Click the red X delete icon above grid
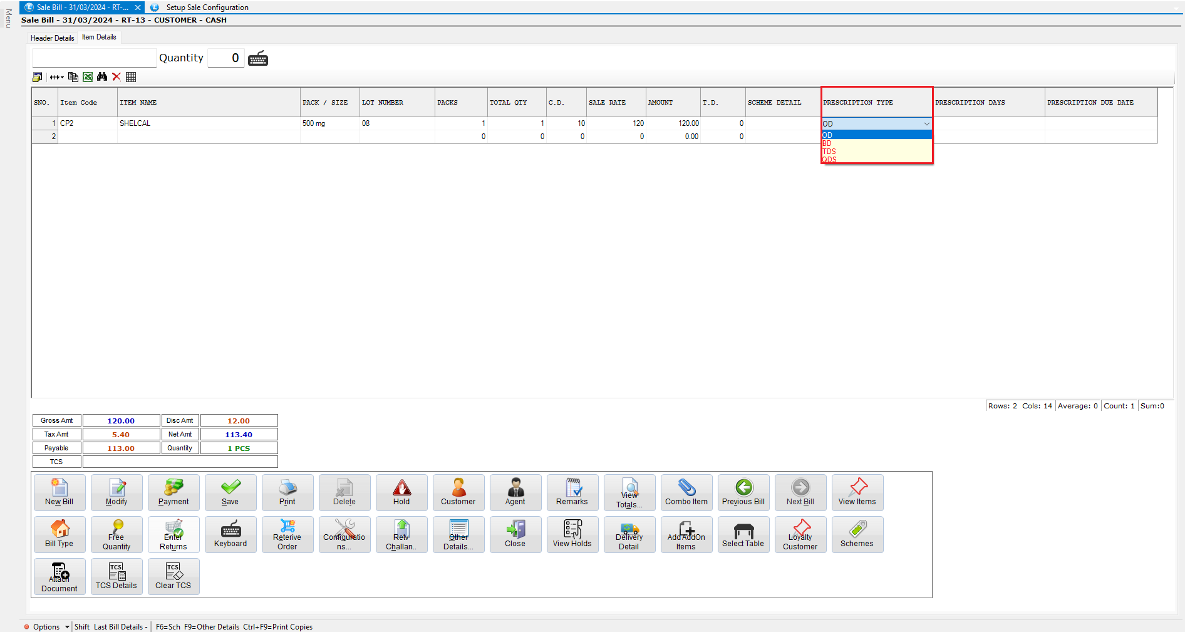The height and width of the screenshot is (632, 1185). (x=116, y=77)
